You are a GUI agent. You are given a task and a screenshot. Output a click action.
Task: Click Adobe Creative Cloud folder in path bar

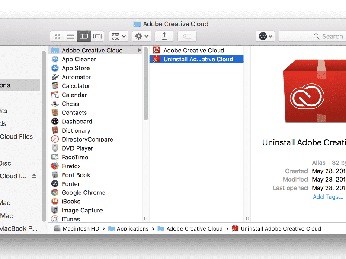pos(190,229)
